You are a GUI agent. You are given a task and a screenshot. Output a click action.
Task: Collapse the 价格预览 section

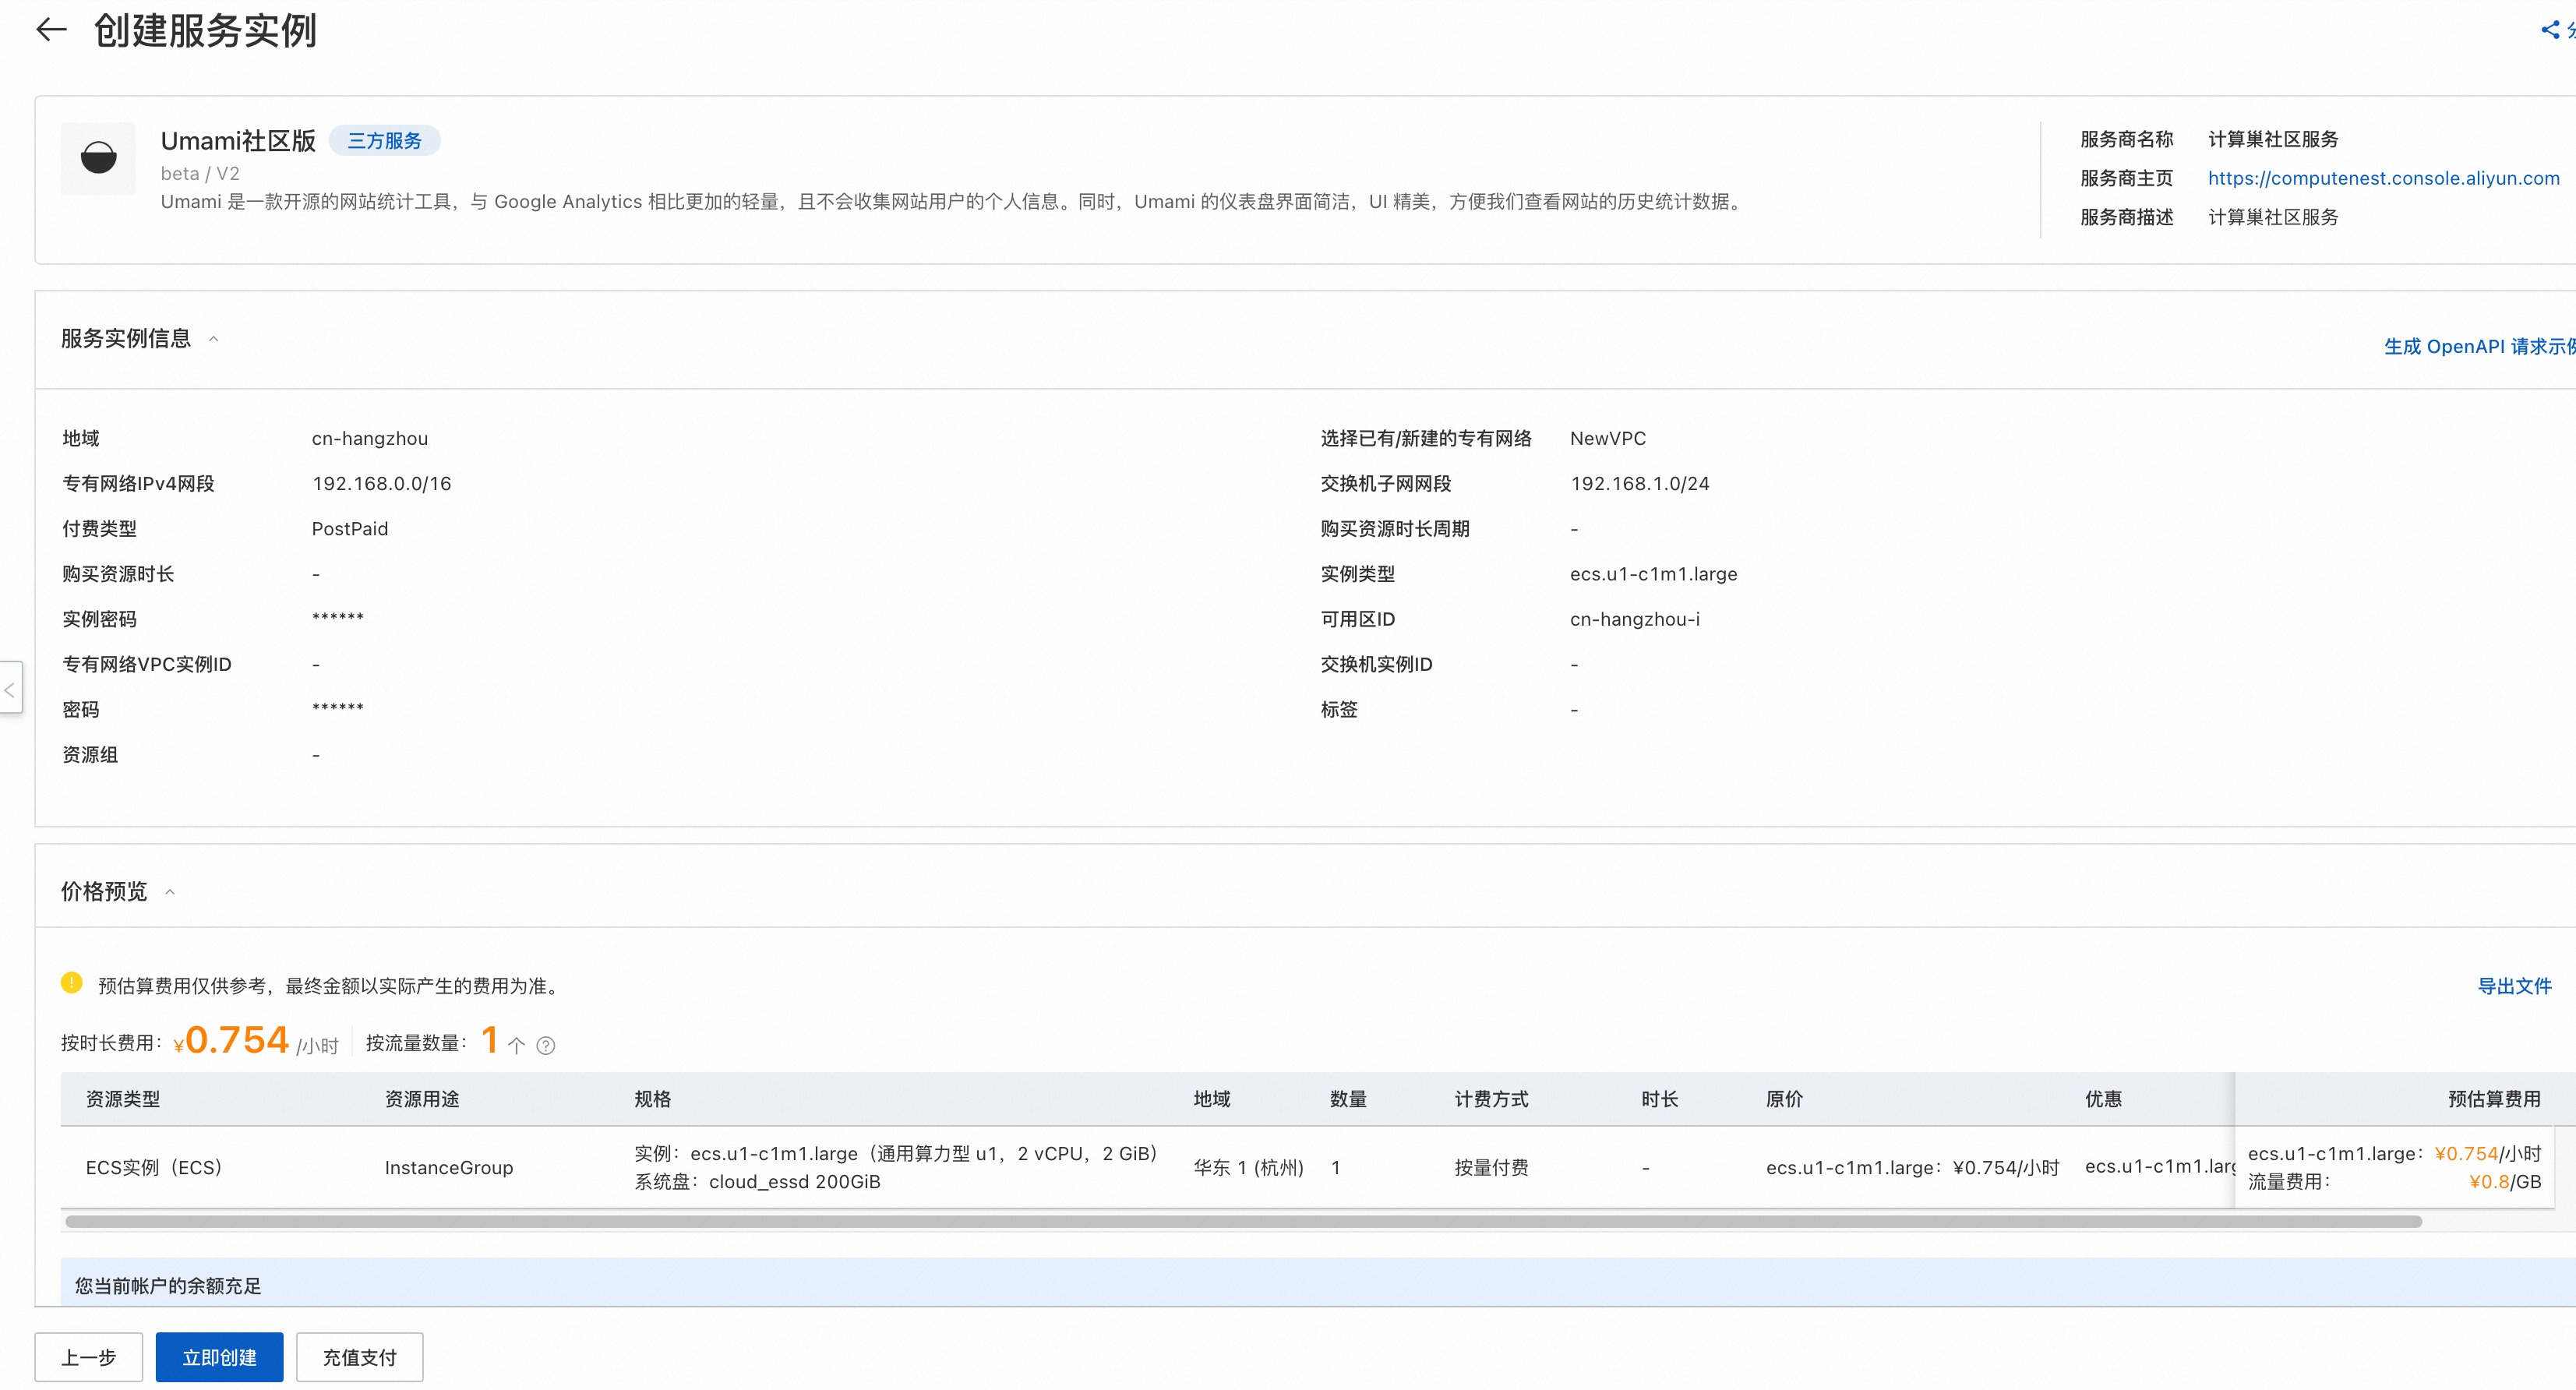pyautogui.click(x=170, y=892)
